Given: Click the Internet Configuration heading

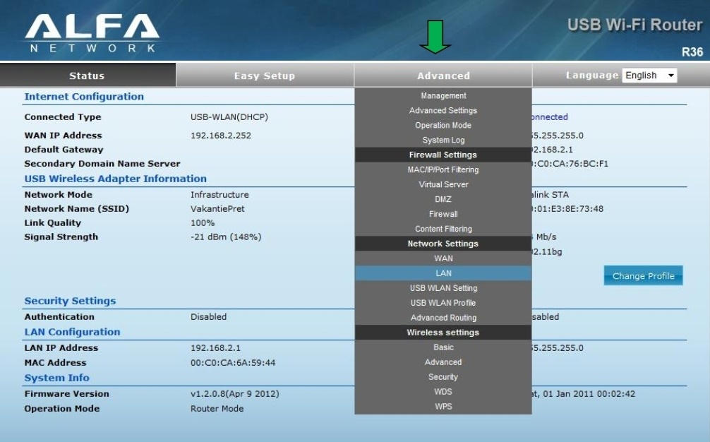Looking at the screenshot, I should (x=84, y=97).
